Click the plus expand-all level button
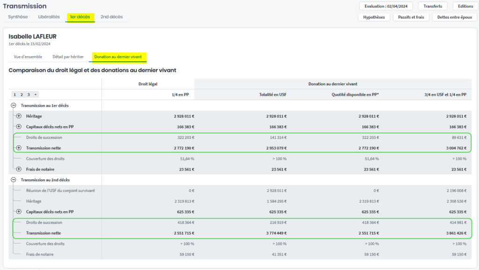 (x=36, y=95)
